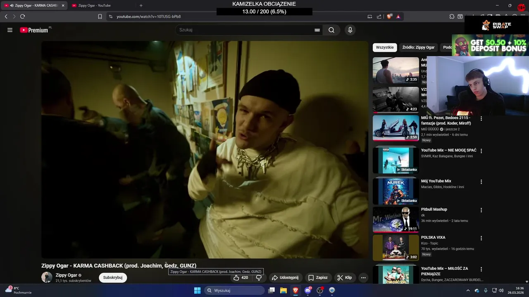Create a clip with Klip button
Screen dimensions: 529x297
pos(344,278)
